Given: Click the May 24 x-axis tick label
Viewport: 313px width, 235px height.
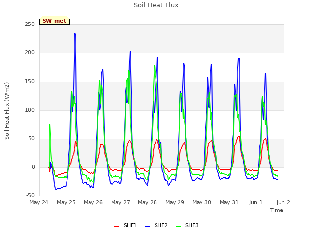Looking at the screenshot, I should pyautogui.click(x=39, y=202).
